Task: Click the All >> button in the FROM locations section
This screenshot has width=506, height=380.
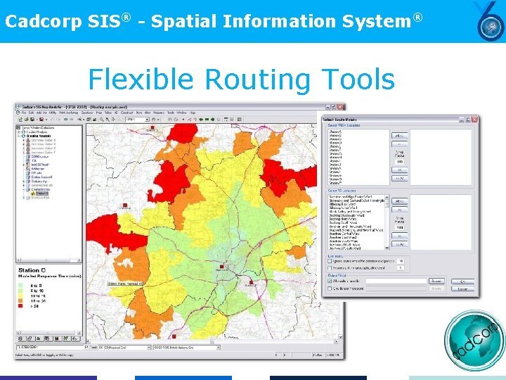Action: coord(399,136)
